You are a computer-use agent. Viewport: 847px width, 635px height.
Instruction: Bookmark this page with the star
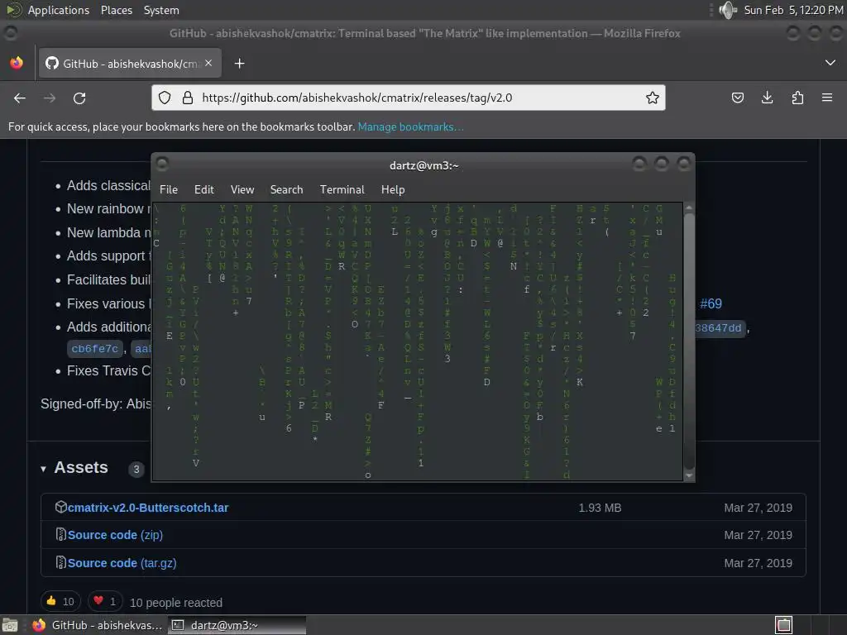[652, 98]
